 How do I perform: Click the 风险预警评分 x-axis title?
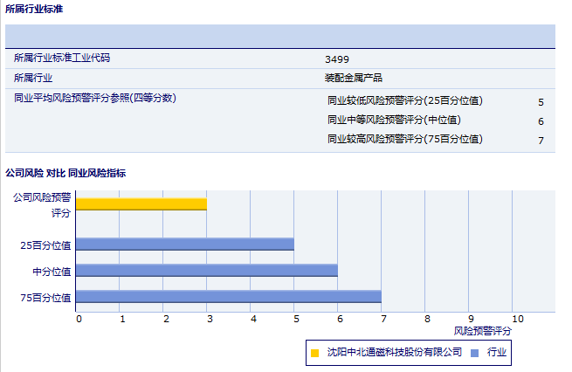coord(482,332)
